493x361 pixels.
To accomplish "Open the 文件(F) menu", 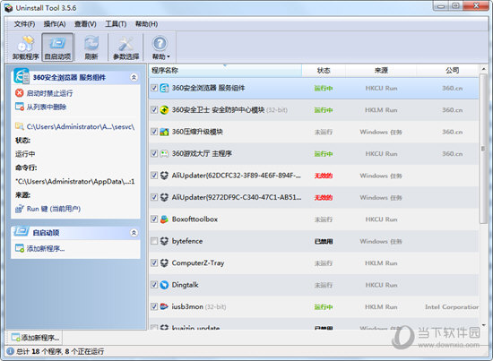I will [x=24, y=24].
